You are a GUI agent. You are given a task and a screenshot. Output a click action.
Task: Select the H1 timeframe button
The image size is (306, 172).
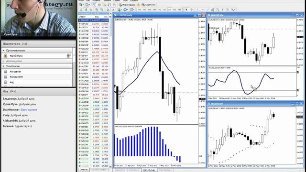[159, 10]
